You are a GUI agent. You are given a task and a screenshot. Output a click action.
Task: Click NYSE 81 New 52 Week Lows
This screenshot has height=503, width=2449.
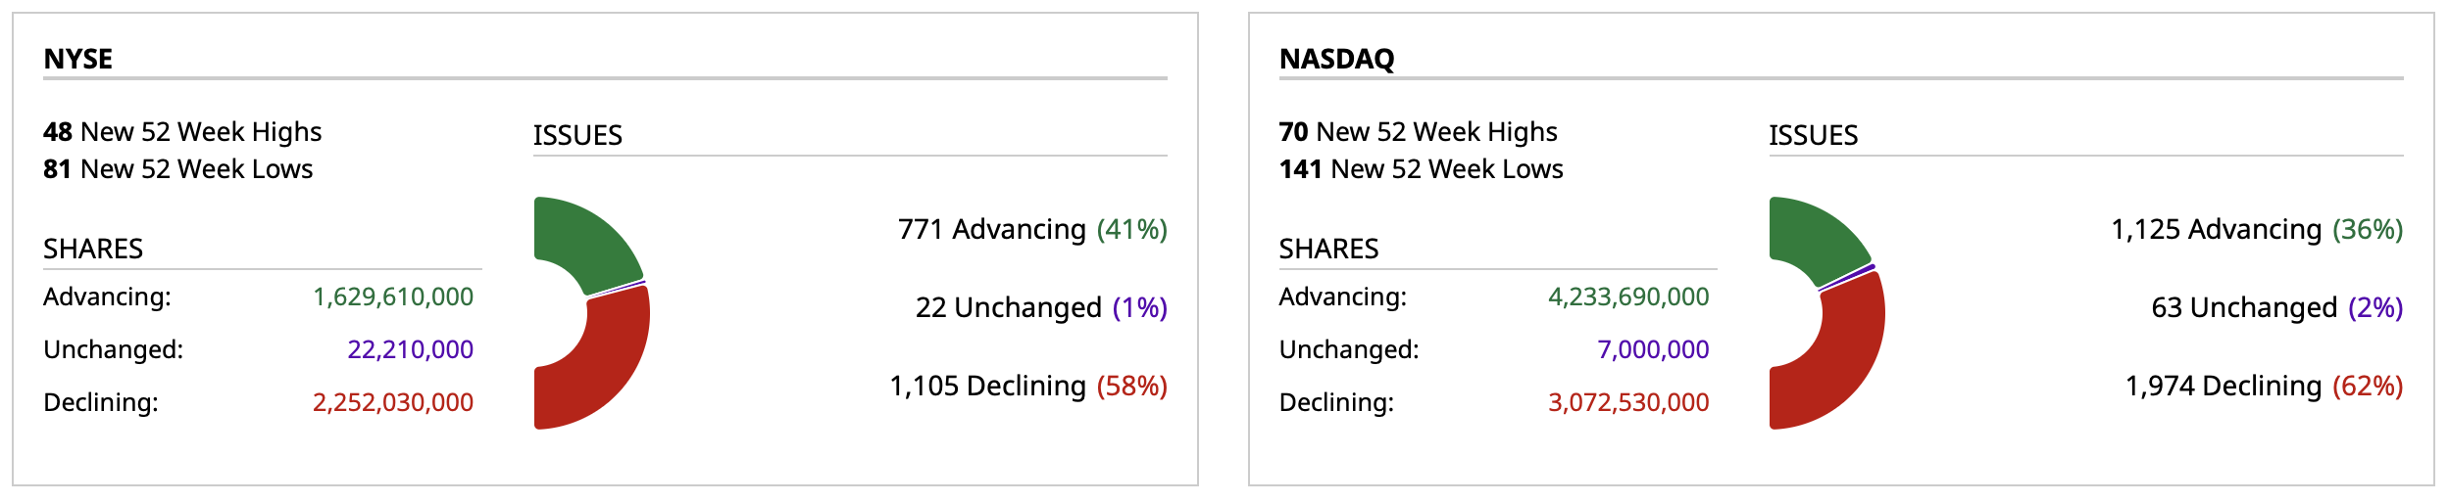pos(177,169)
